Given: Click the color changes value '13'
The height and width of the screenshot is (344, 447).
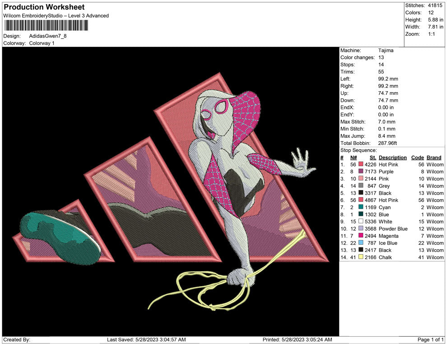Looking at the screenshot, I should click(x=381, y=58).
